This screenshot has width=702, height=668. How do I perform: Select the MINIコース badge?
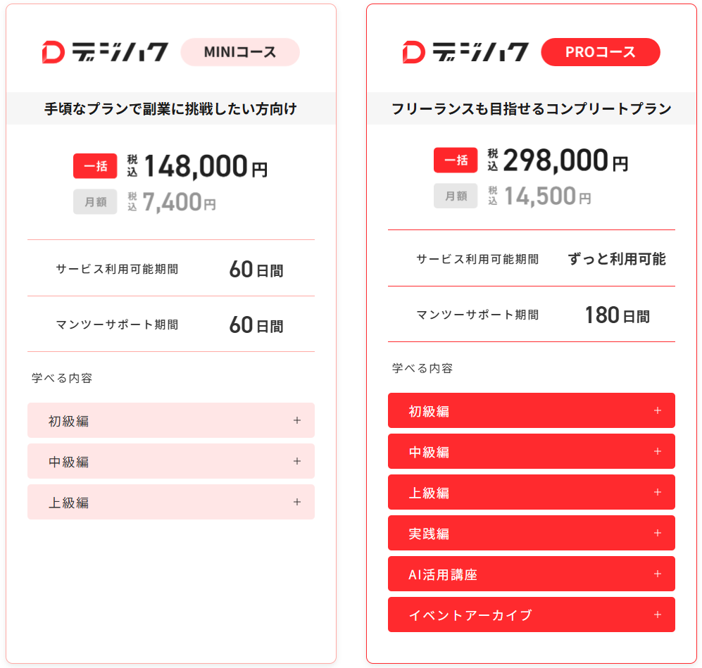[x=240, y=52]
